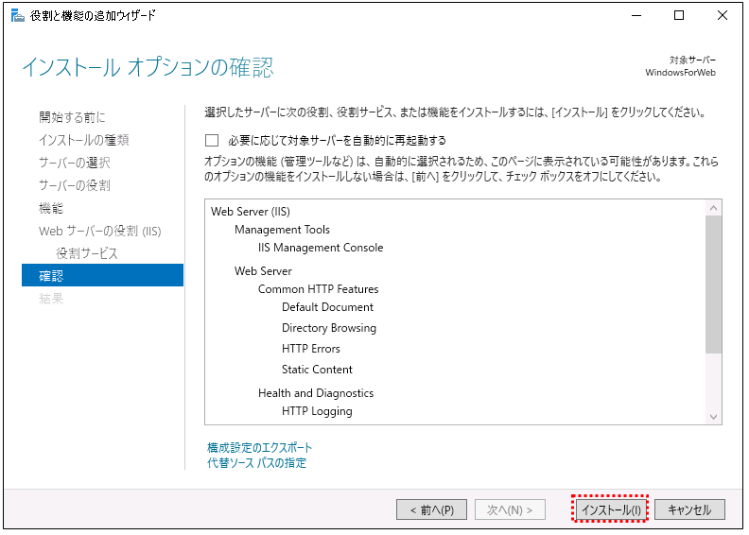Click scroll up arrow of feature list
Image resolution: width=749 pixels, height=535 pixels.
713,208
